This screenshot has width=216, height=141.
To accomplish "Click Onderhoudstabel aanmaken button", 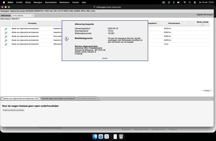I will coord(14,110).
